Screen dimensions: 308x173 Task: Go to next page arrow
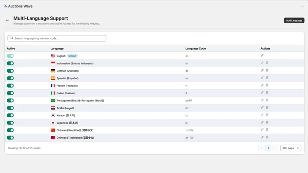[275, 148]
